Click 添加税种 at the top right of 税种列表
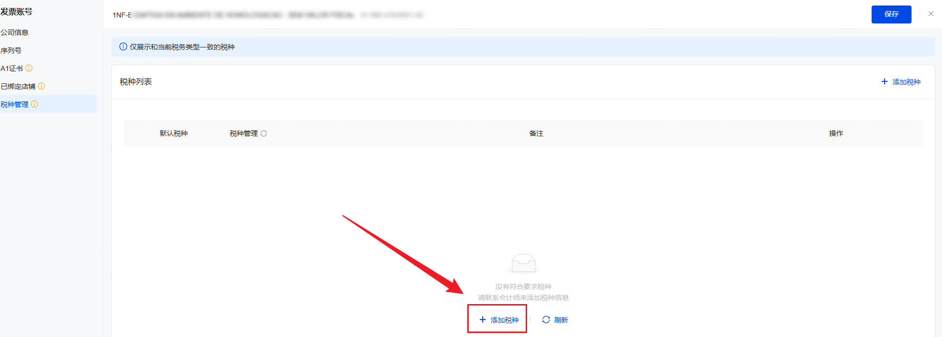This screenshot has height=337, width=942. (901, 82)
